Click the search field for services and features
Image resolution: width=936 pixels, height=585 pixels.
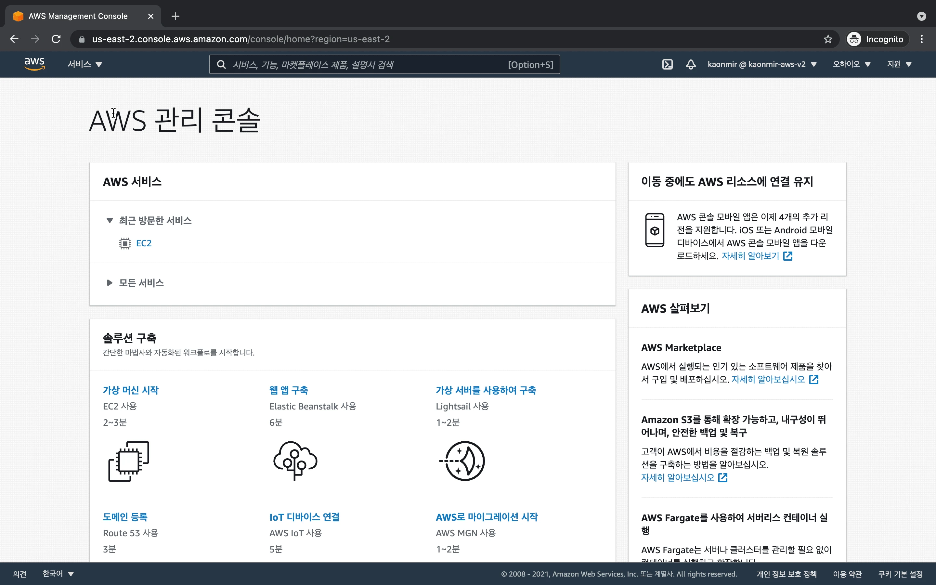384,64
